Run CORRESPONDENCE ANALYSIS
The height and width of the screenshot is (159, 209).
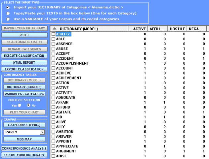24,148
